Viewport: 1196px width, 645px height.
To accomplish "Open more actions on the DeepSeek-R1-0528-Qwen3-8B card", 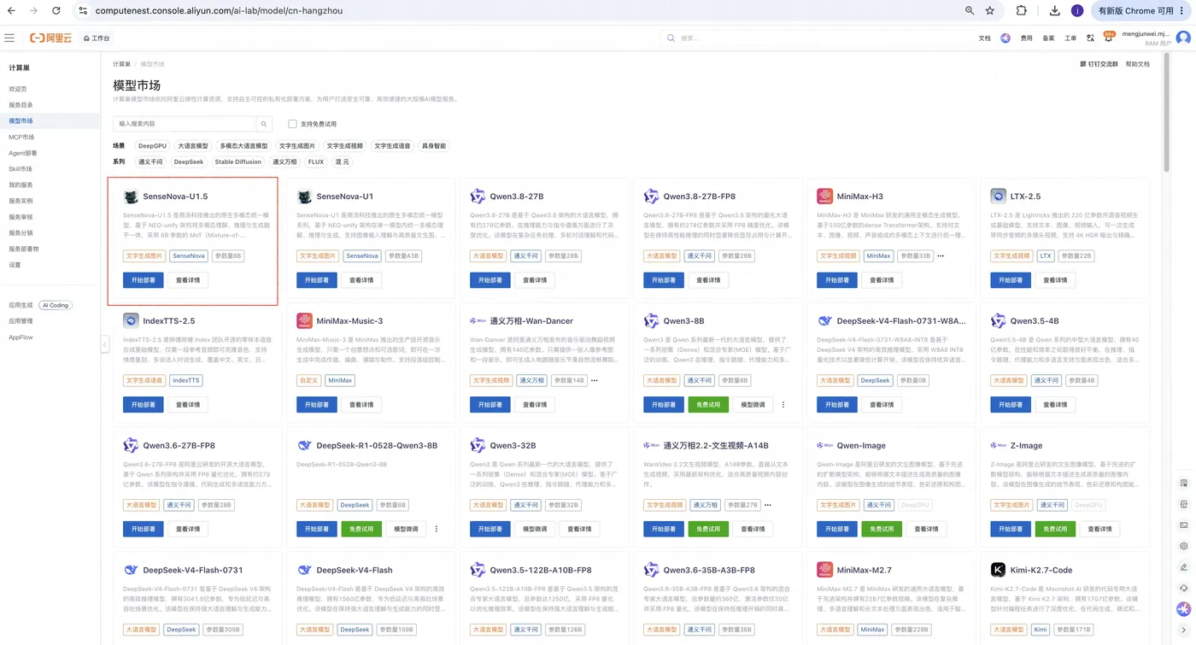I will tap(437, 529).
